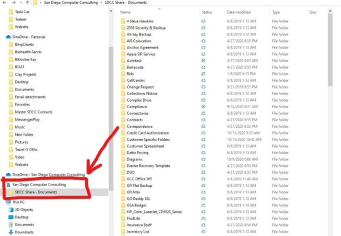The width and height of the screenshot is (341, 236).
Task: Click the file list vertical scrollbar thumb
Action: pos(330,50)
